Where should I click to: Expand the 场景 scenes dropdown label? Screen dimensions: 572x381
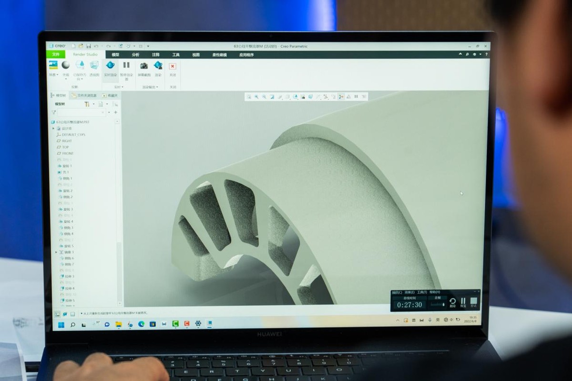click(53, 75)
